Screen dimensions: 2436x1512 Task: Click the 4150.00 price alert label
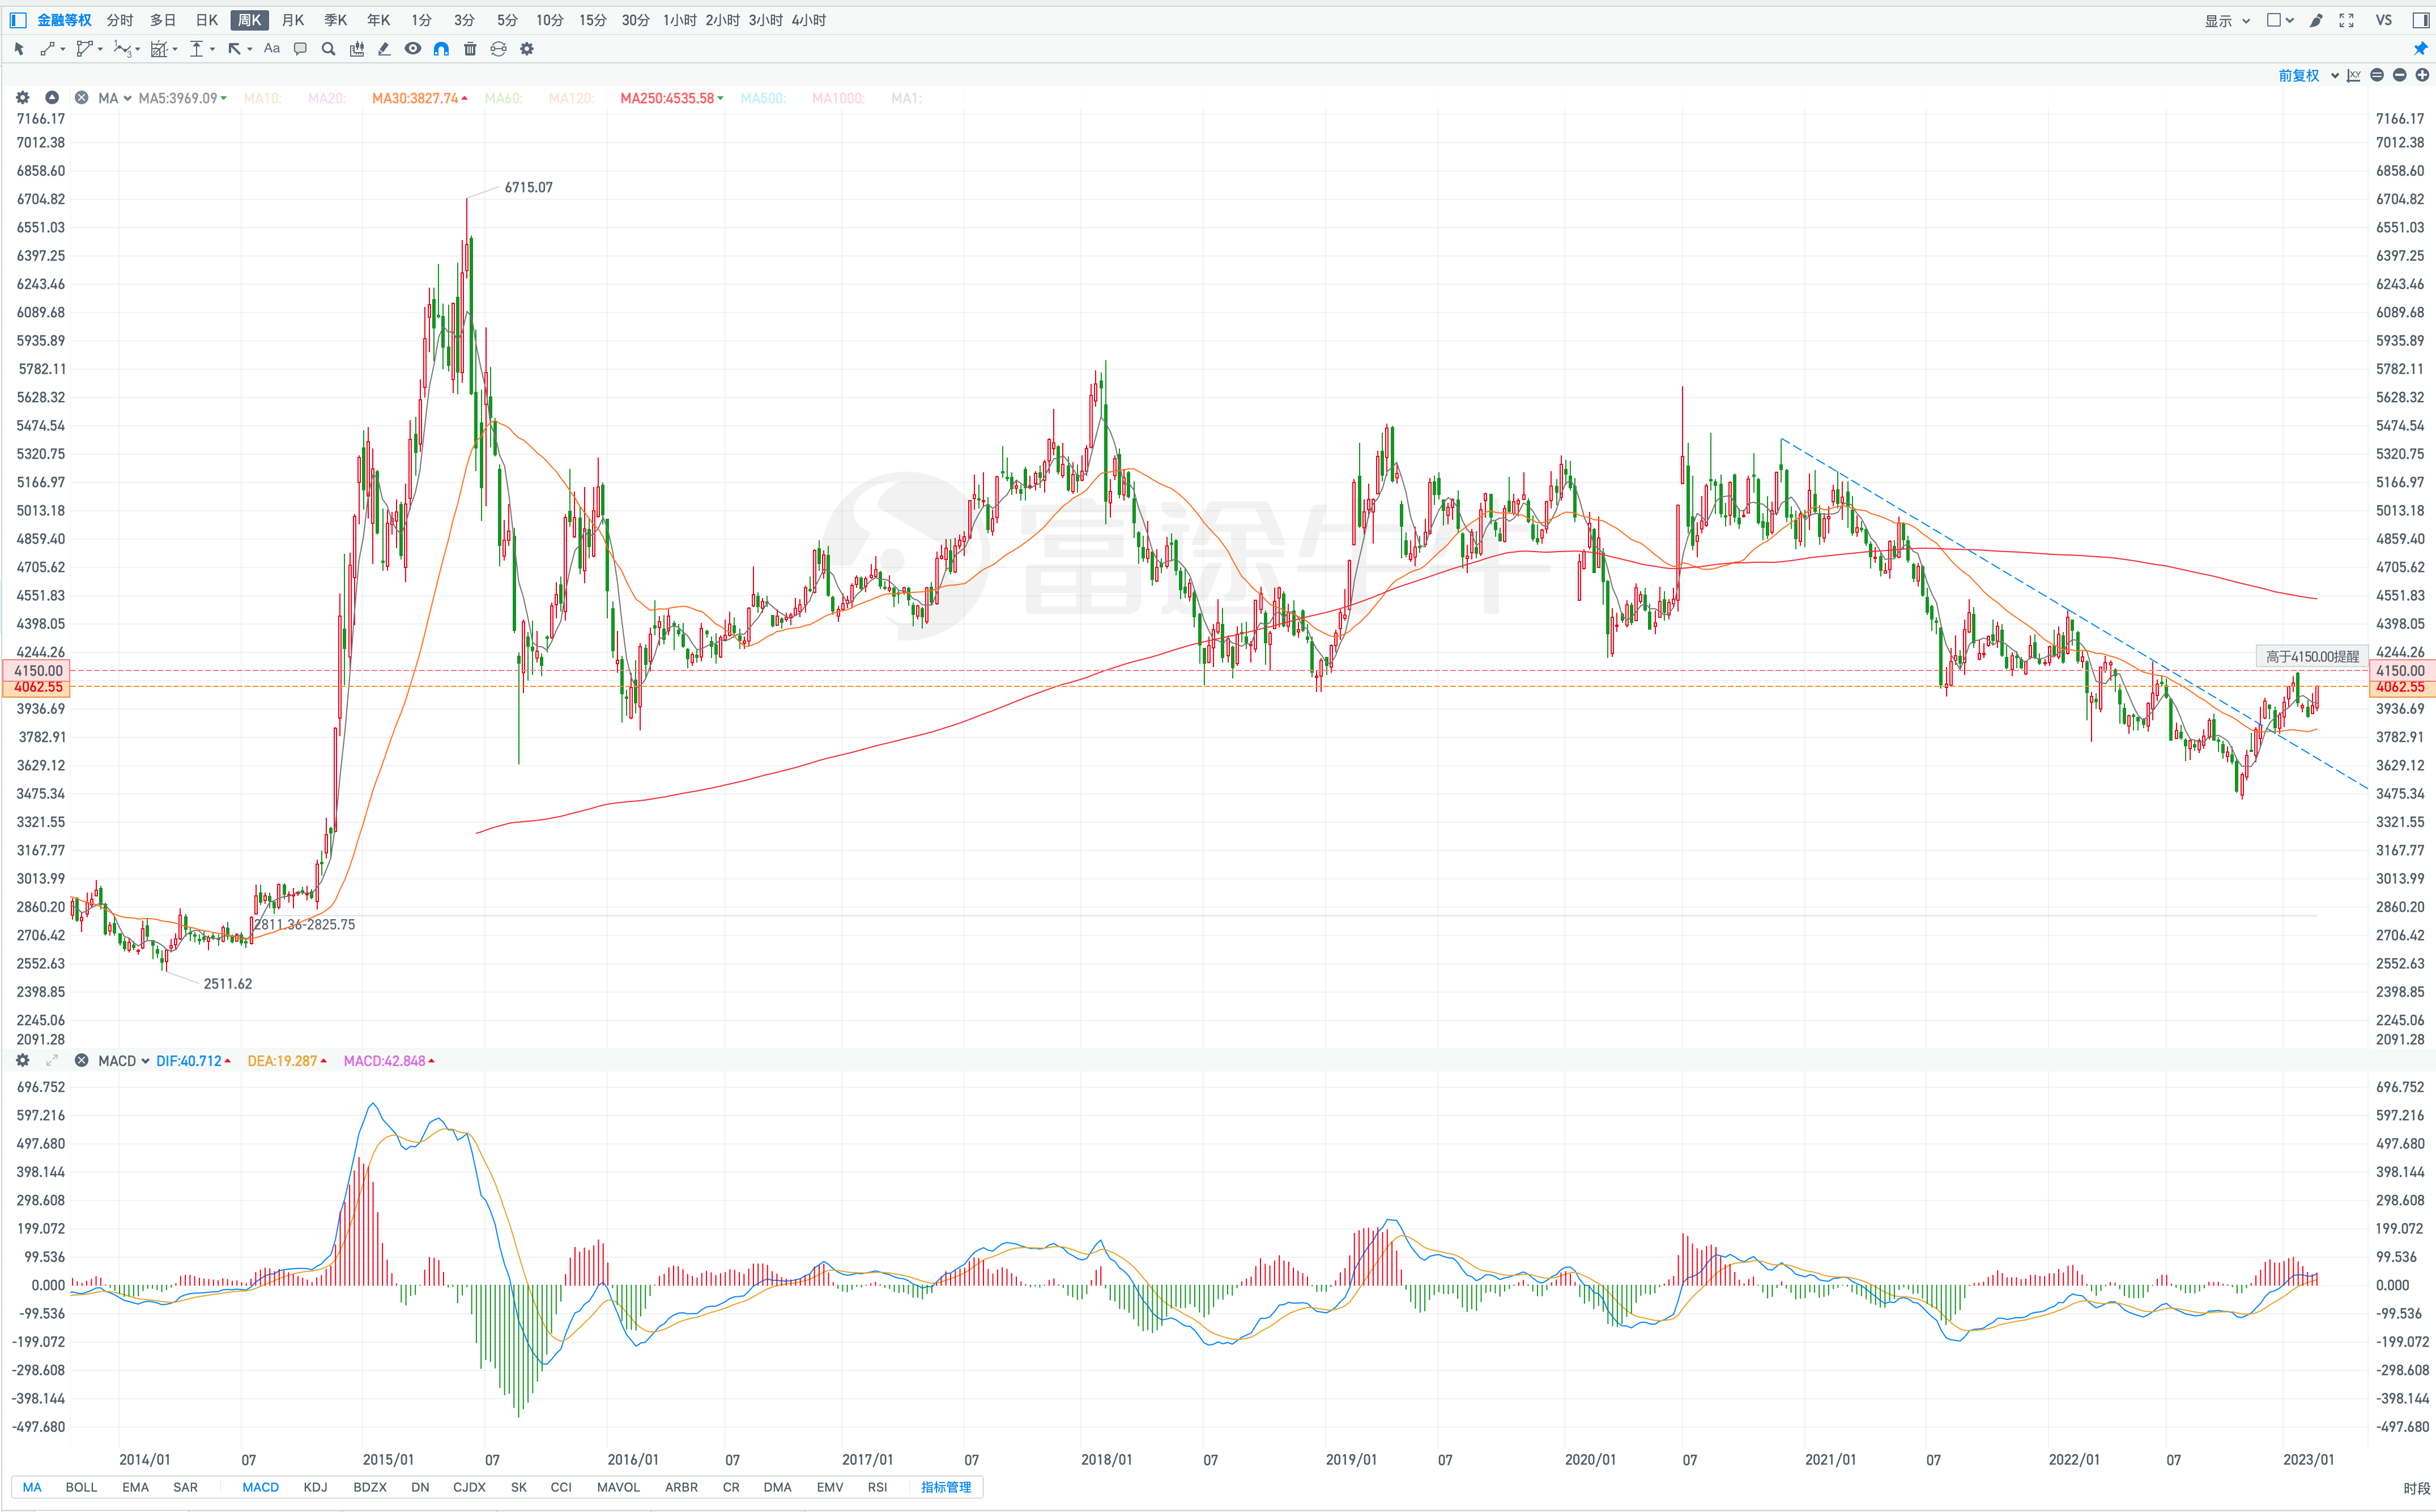2312,656
